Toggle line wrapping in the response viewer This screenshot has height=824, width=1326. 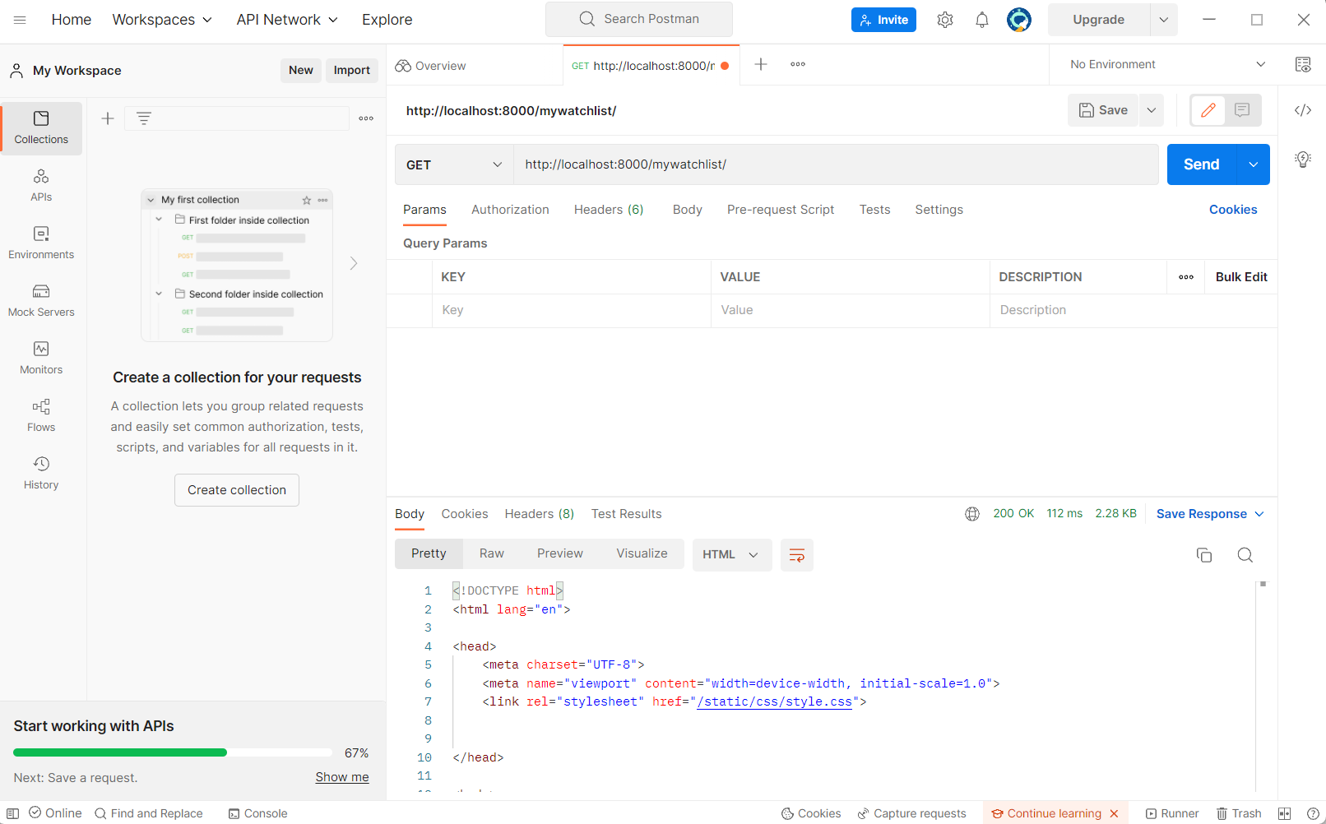796,555
